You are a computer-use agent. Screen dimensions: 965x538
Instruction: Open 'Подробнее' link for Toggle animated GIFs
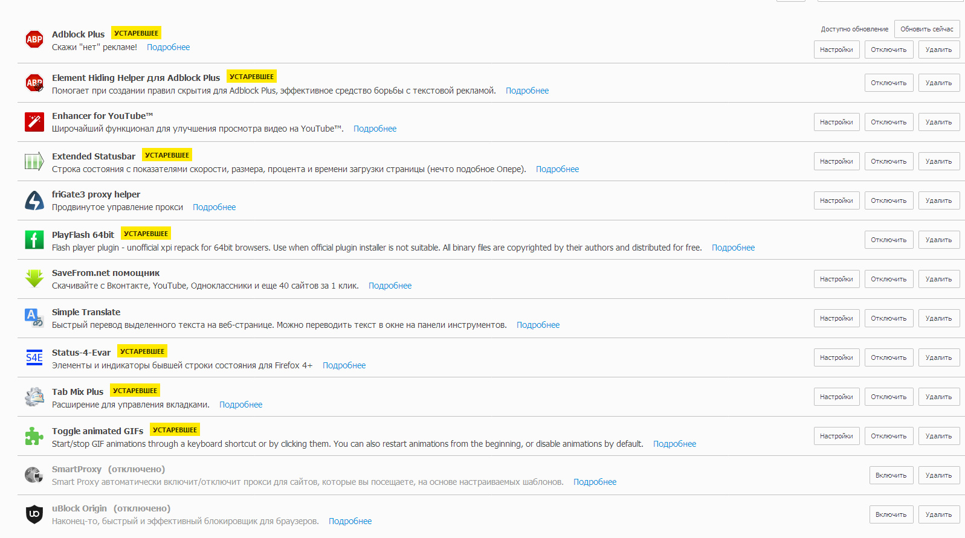(x=675, y=444)
